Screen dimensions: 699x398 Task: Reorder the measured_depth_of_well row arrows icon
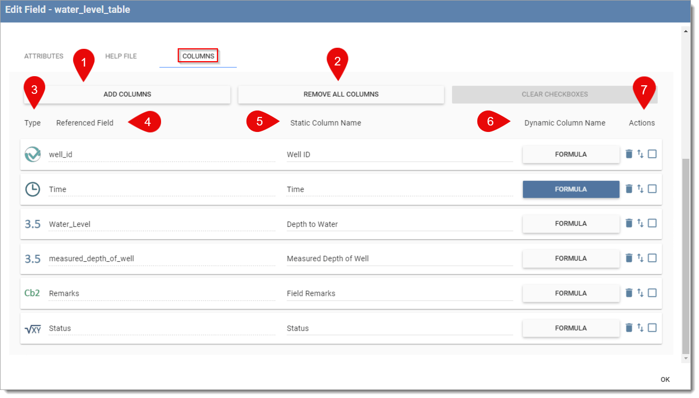pos(640,258)
